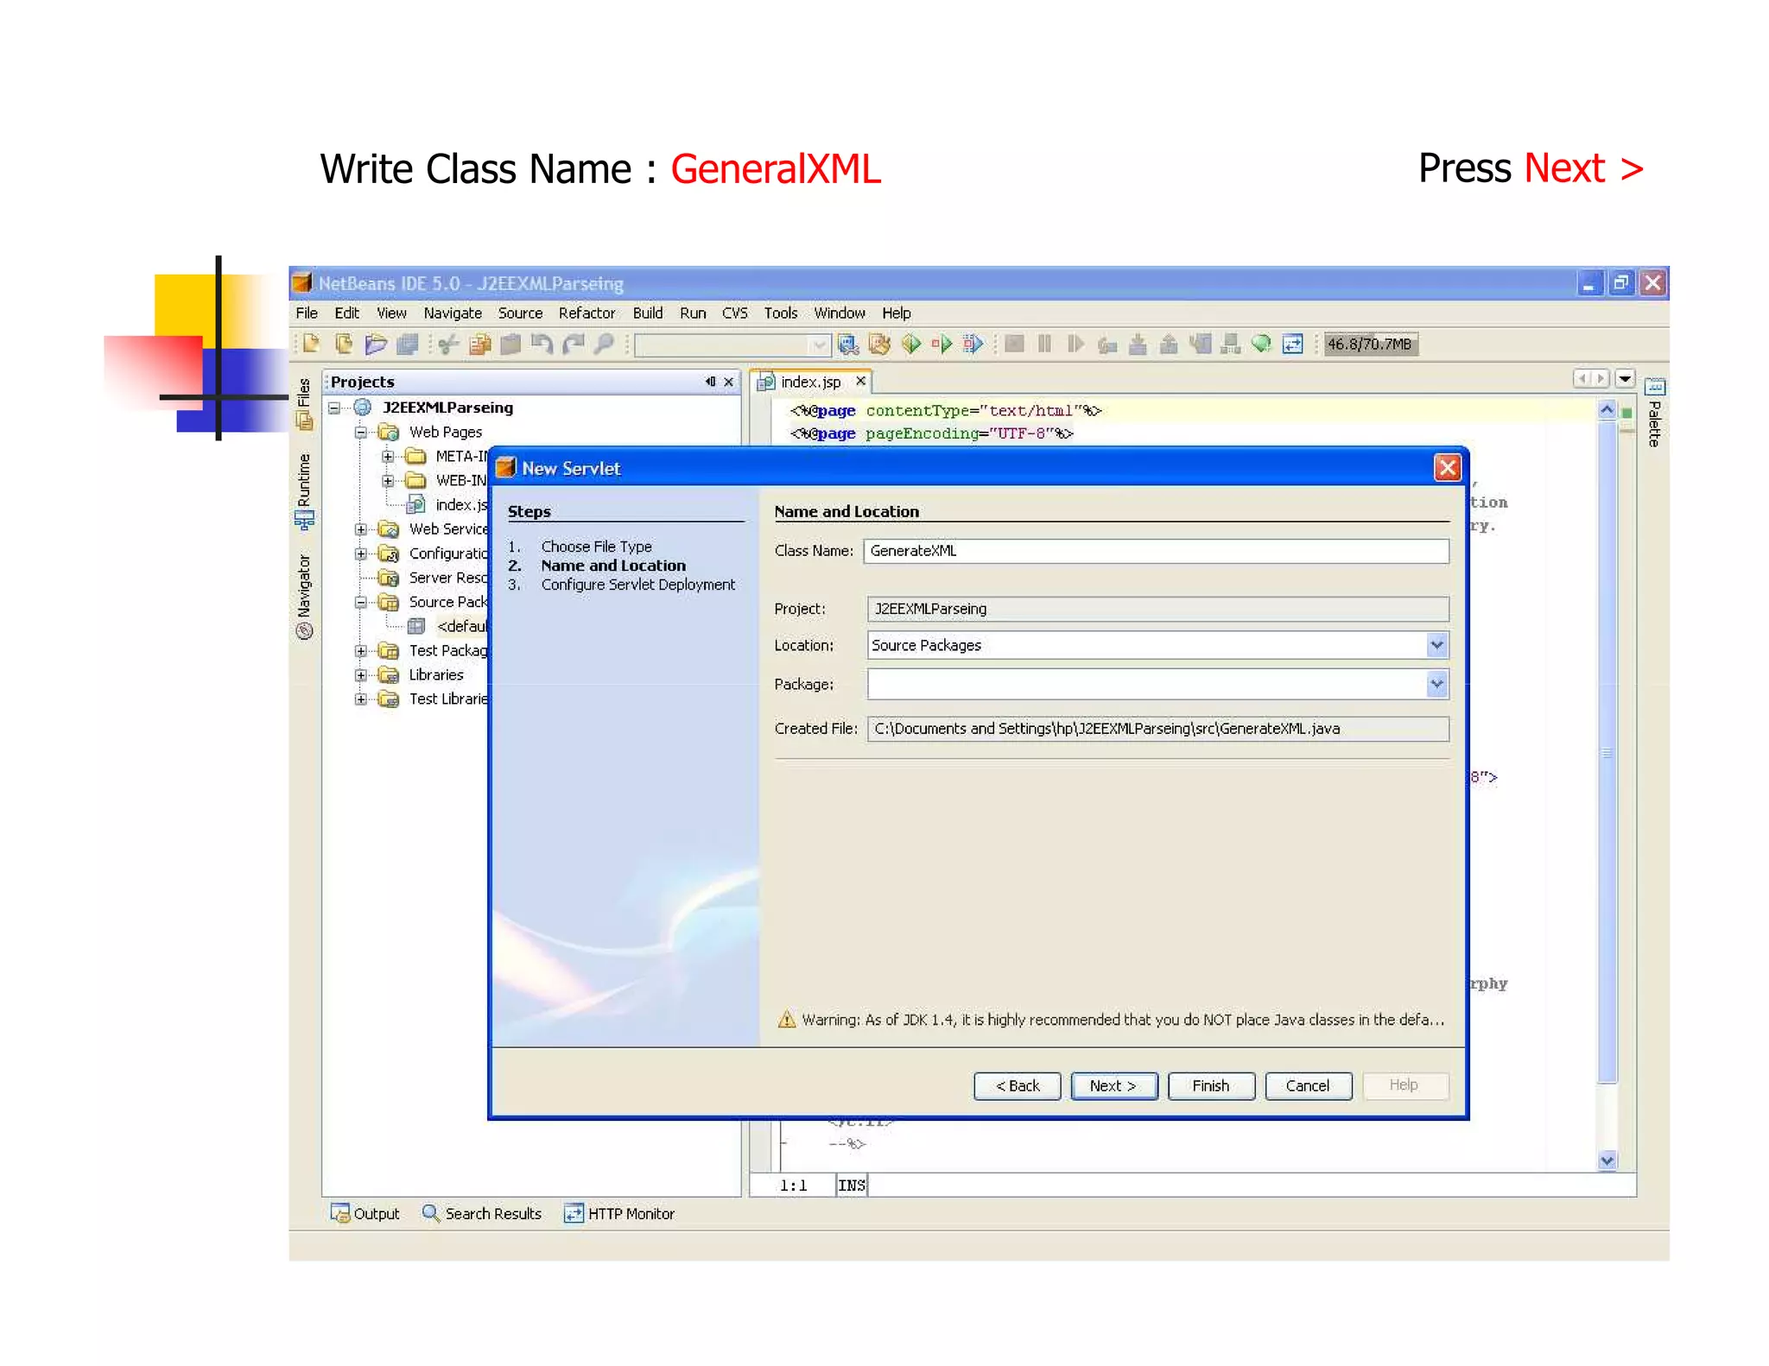Click the Open Project toolbar icon
1769x1366 pixels.
click(x=375, y=344)
